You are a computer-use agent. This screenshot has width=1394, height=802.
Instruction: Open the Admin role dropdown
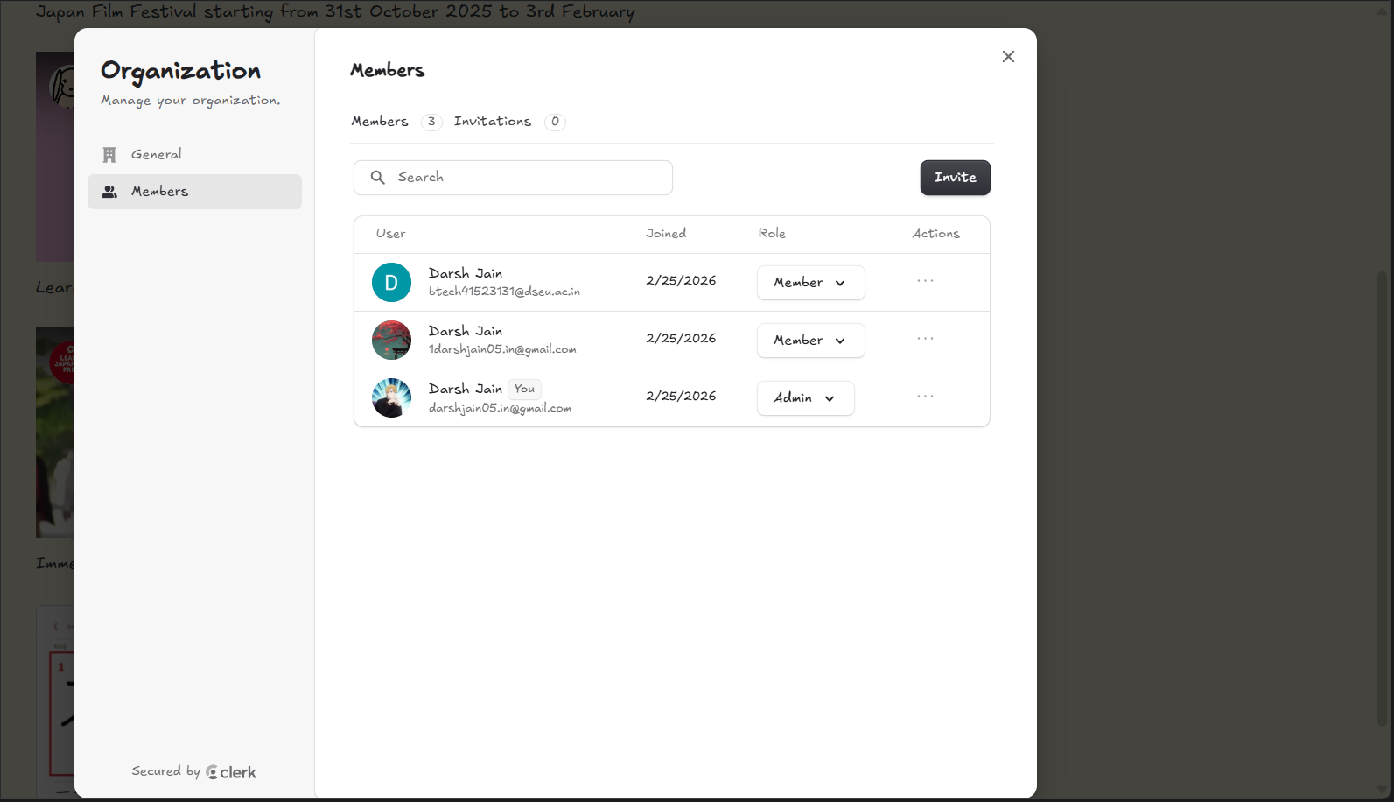click(805, 398)
